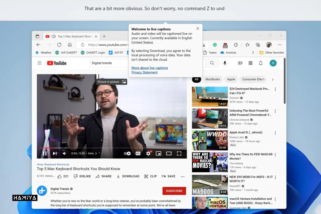This screenshot has width=321, height=214.
Task: Open the Weather bookmark
Action: (43, 53)
